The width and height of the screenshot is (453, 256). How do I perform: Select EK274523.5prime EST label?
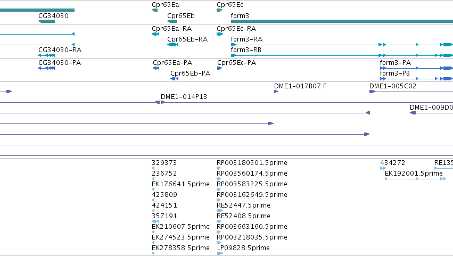[x=180, y=237]
